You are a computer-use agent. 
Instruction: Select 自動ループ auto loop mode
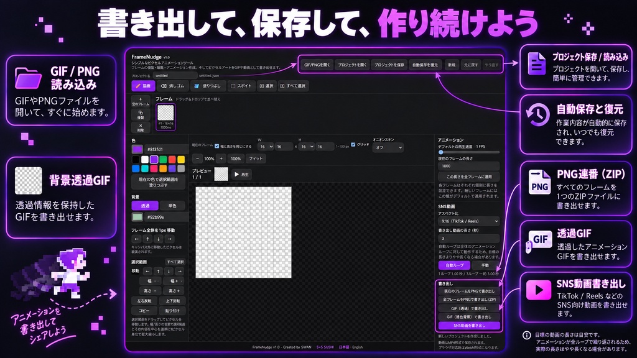tap(454, 265)
